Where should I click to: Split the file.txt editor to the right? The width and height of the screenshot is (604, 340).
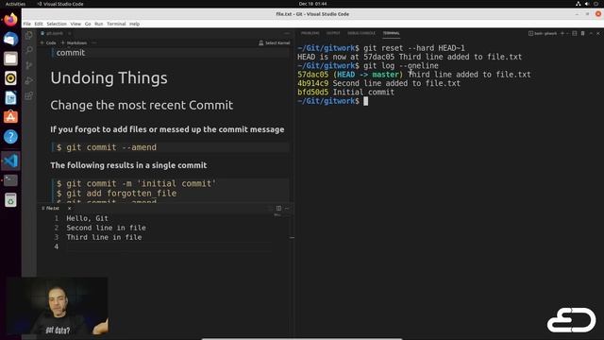click(278, 208)
